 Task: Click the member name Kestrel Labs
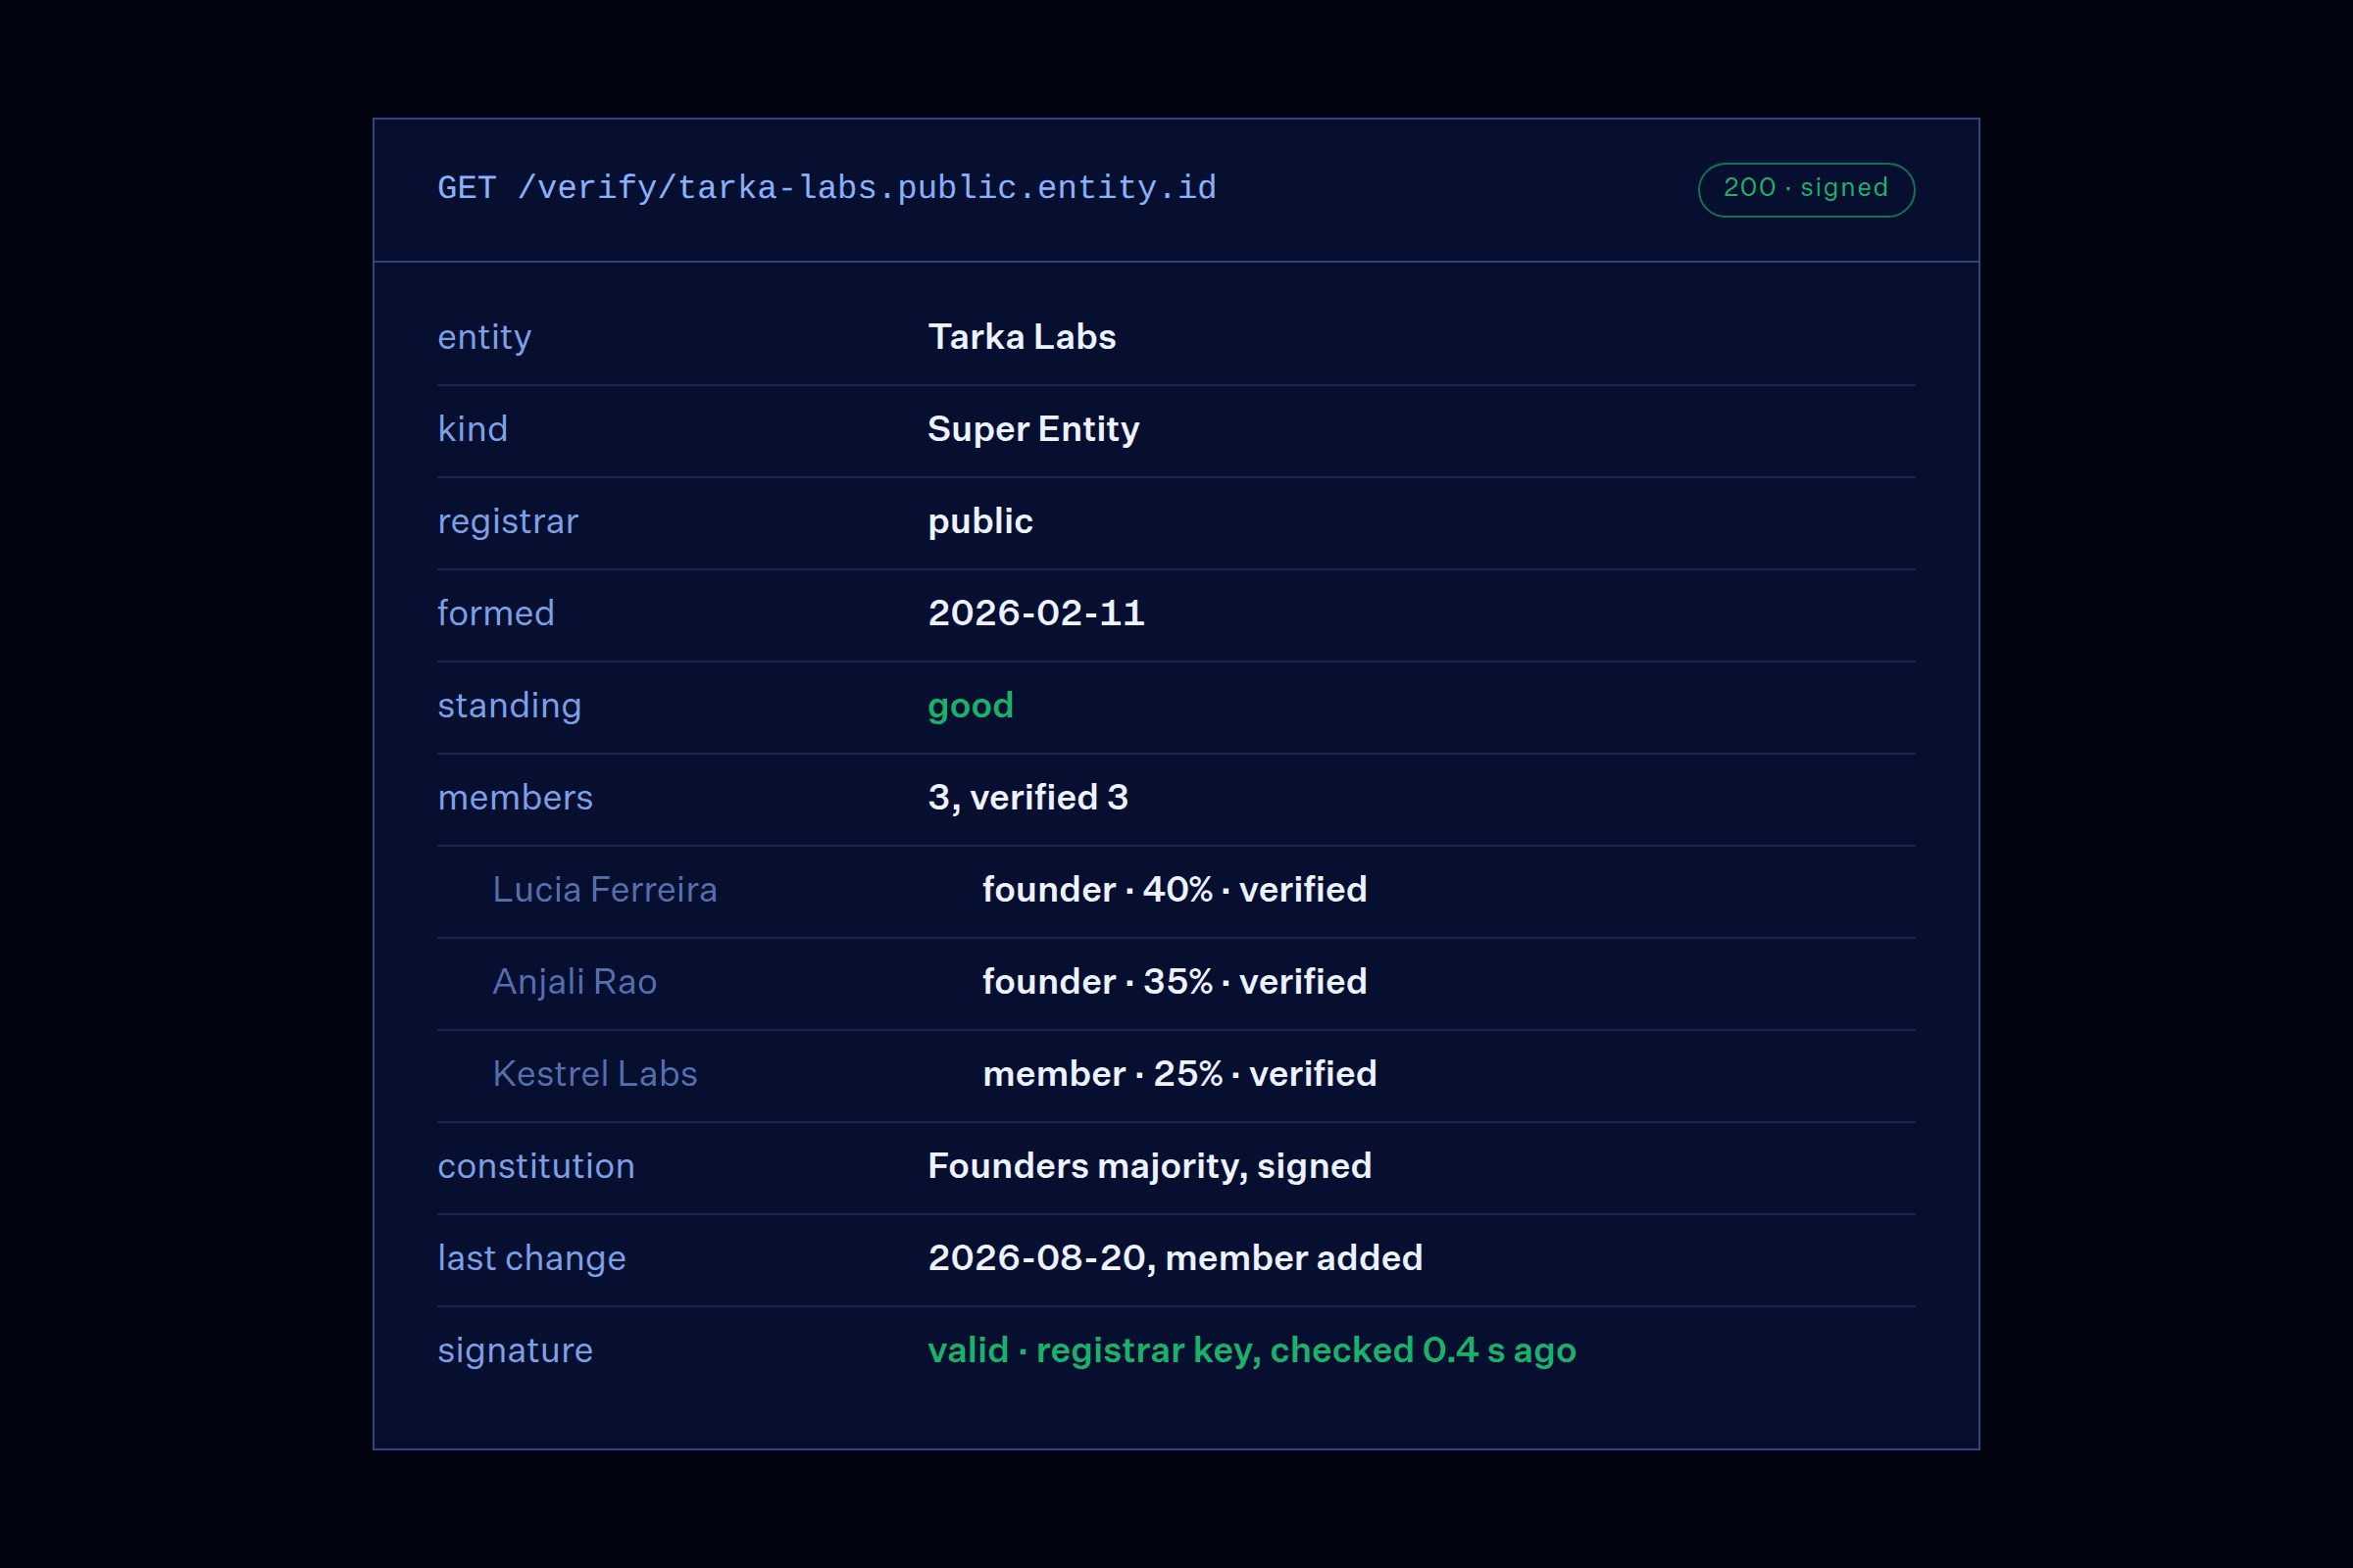tap(594, 1074)
